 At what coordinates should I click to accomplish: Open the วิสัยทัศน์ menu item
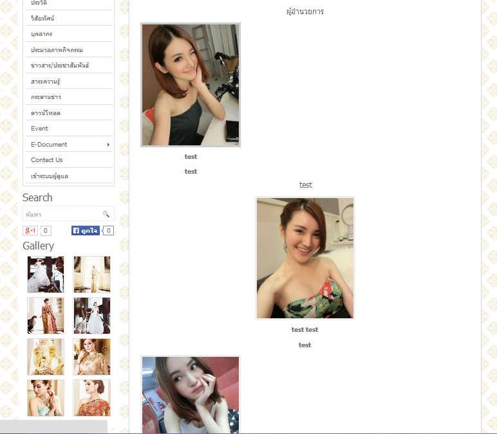tap(69, 18)
